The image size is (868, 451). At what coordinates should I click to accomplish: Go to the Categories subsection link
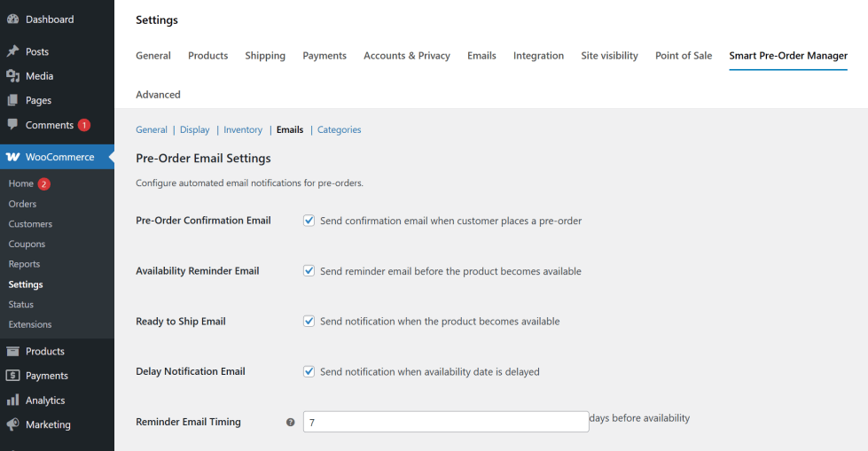pos(339,130)
